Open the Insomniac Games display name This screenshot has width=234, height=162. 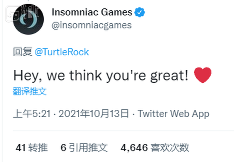tap(92, 12)
